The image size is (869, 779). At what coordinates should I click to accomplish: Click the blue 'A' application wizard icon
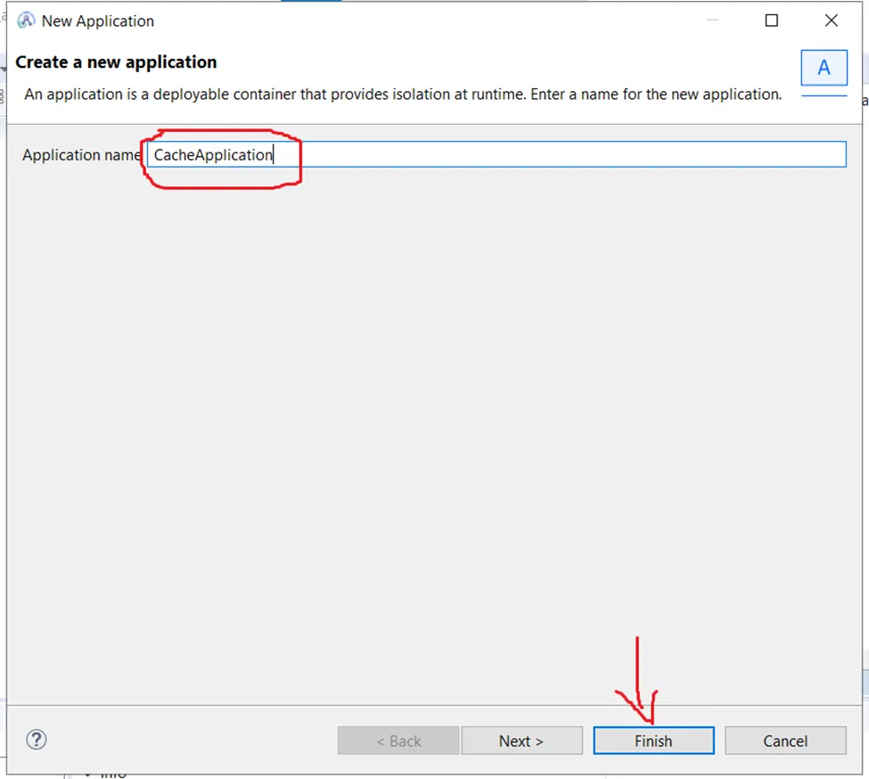pos(824,68)
